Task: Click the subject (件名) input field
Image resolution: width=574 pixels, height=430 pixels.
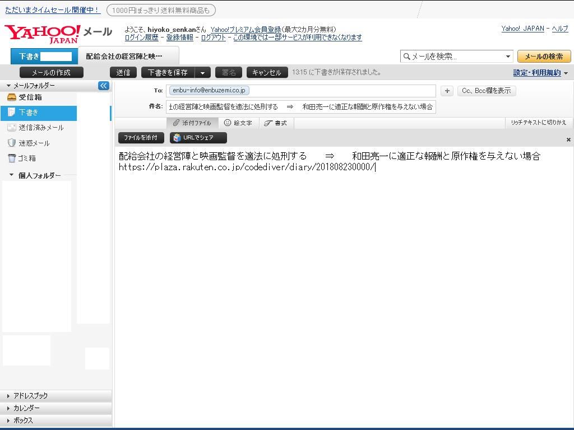Action: pos(300,107)
